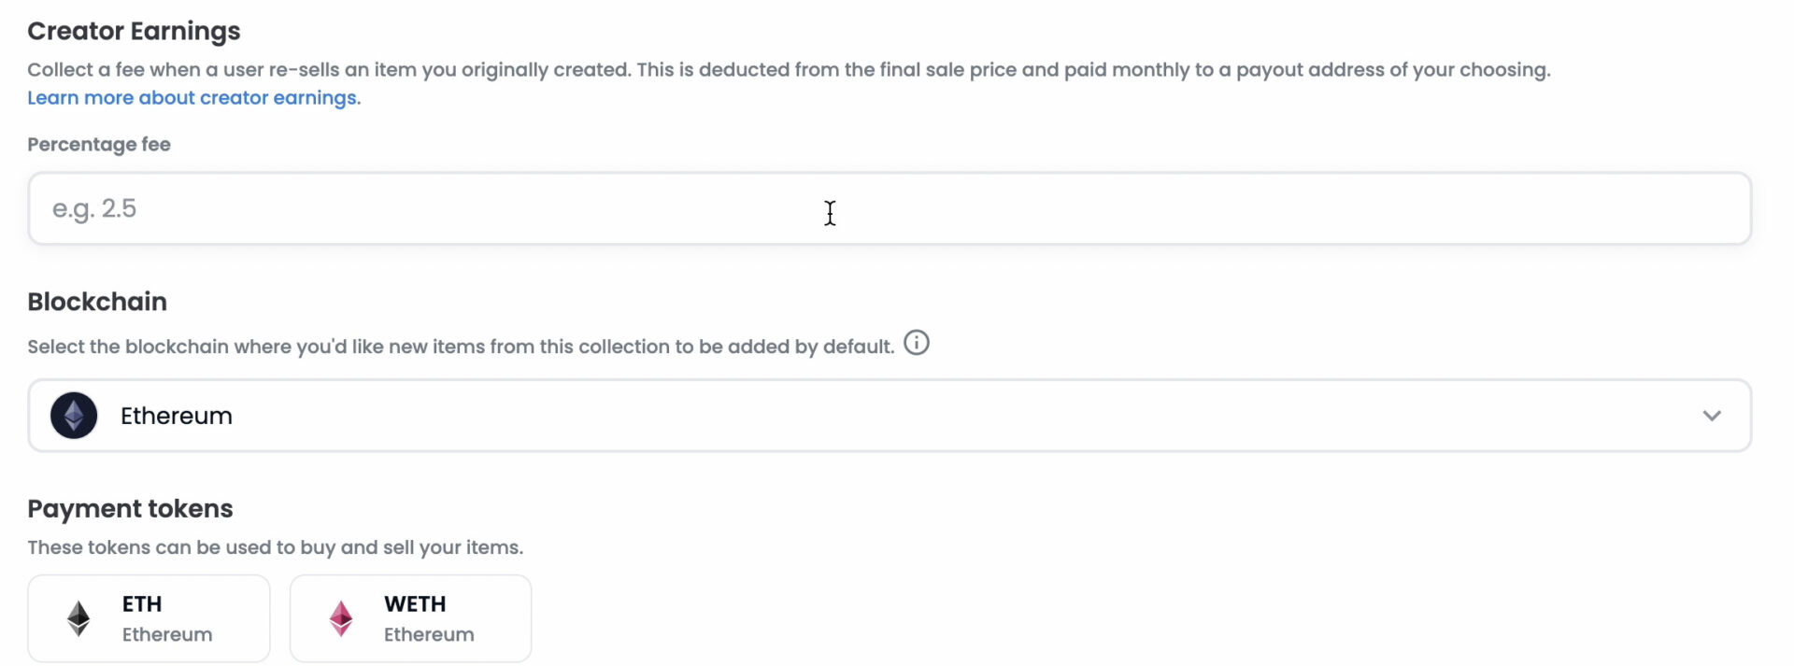Click the bold 'ETH' token name

(142, 604)
